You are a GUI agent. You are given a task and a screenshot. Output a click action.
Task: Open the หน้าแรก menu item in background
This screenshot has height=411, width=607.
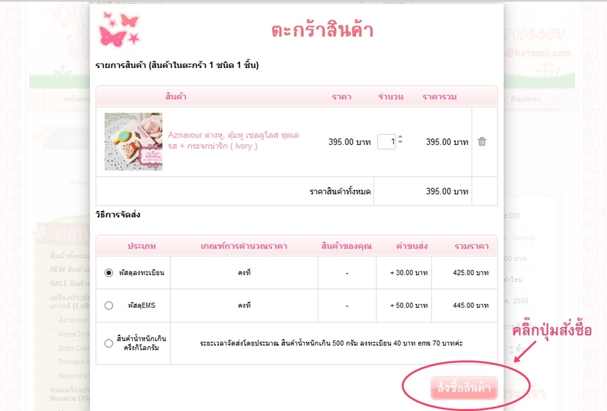[x=77, y=99]
